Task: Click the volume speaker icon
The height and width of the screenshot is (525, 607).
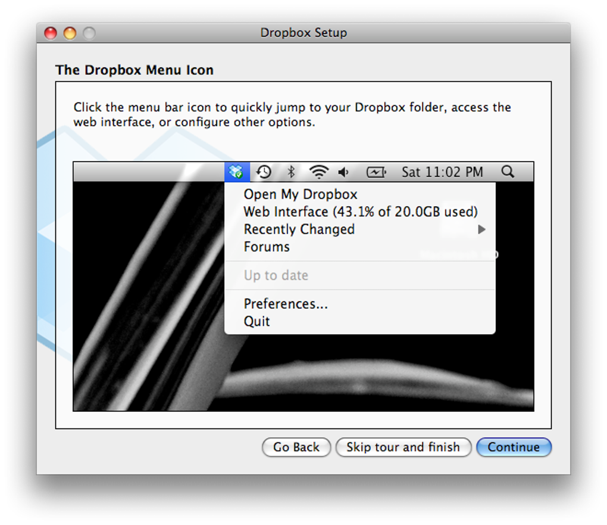Action: 343,172
